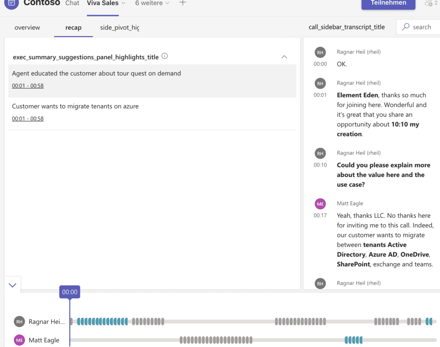Click the magnifier search icon
The image size is (440, 347).
click(x=406, y=27)
